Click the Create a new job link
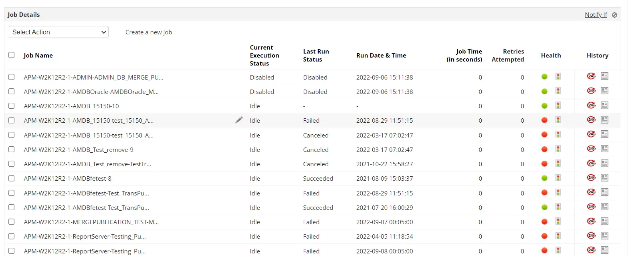628x263 pixels. [x=149, y=32]
